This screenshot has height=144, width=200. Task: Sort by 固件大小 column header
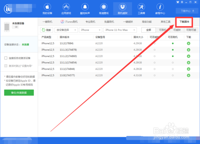click(138, 37)
